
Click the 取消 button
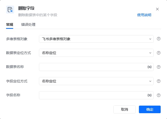coord(124,109)
